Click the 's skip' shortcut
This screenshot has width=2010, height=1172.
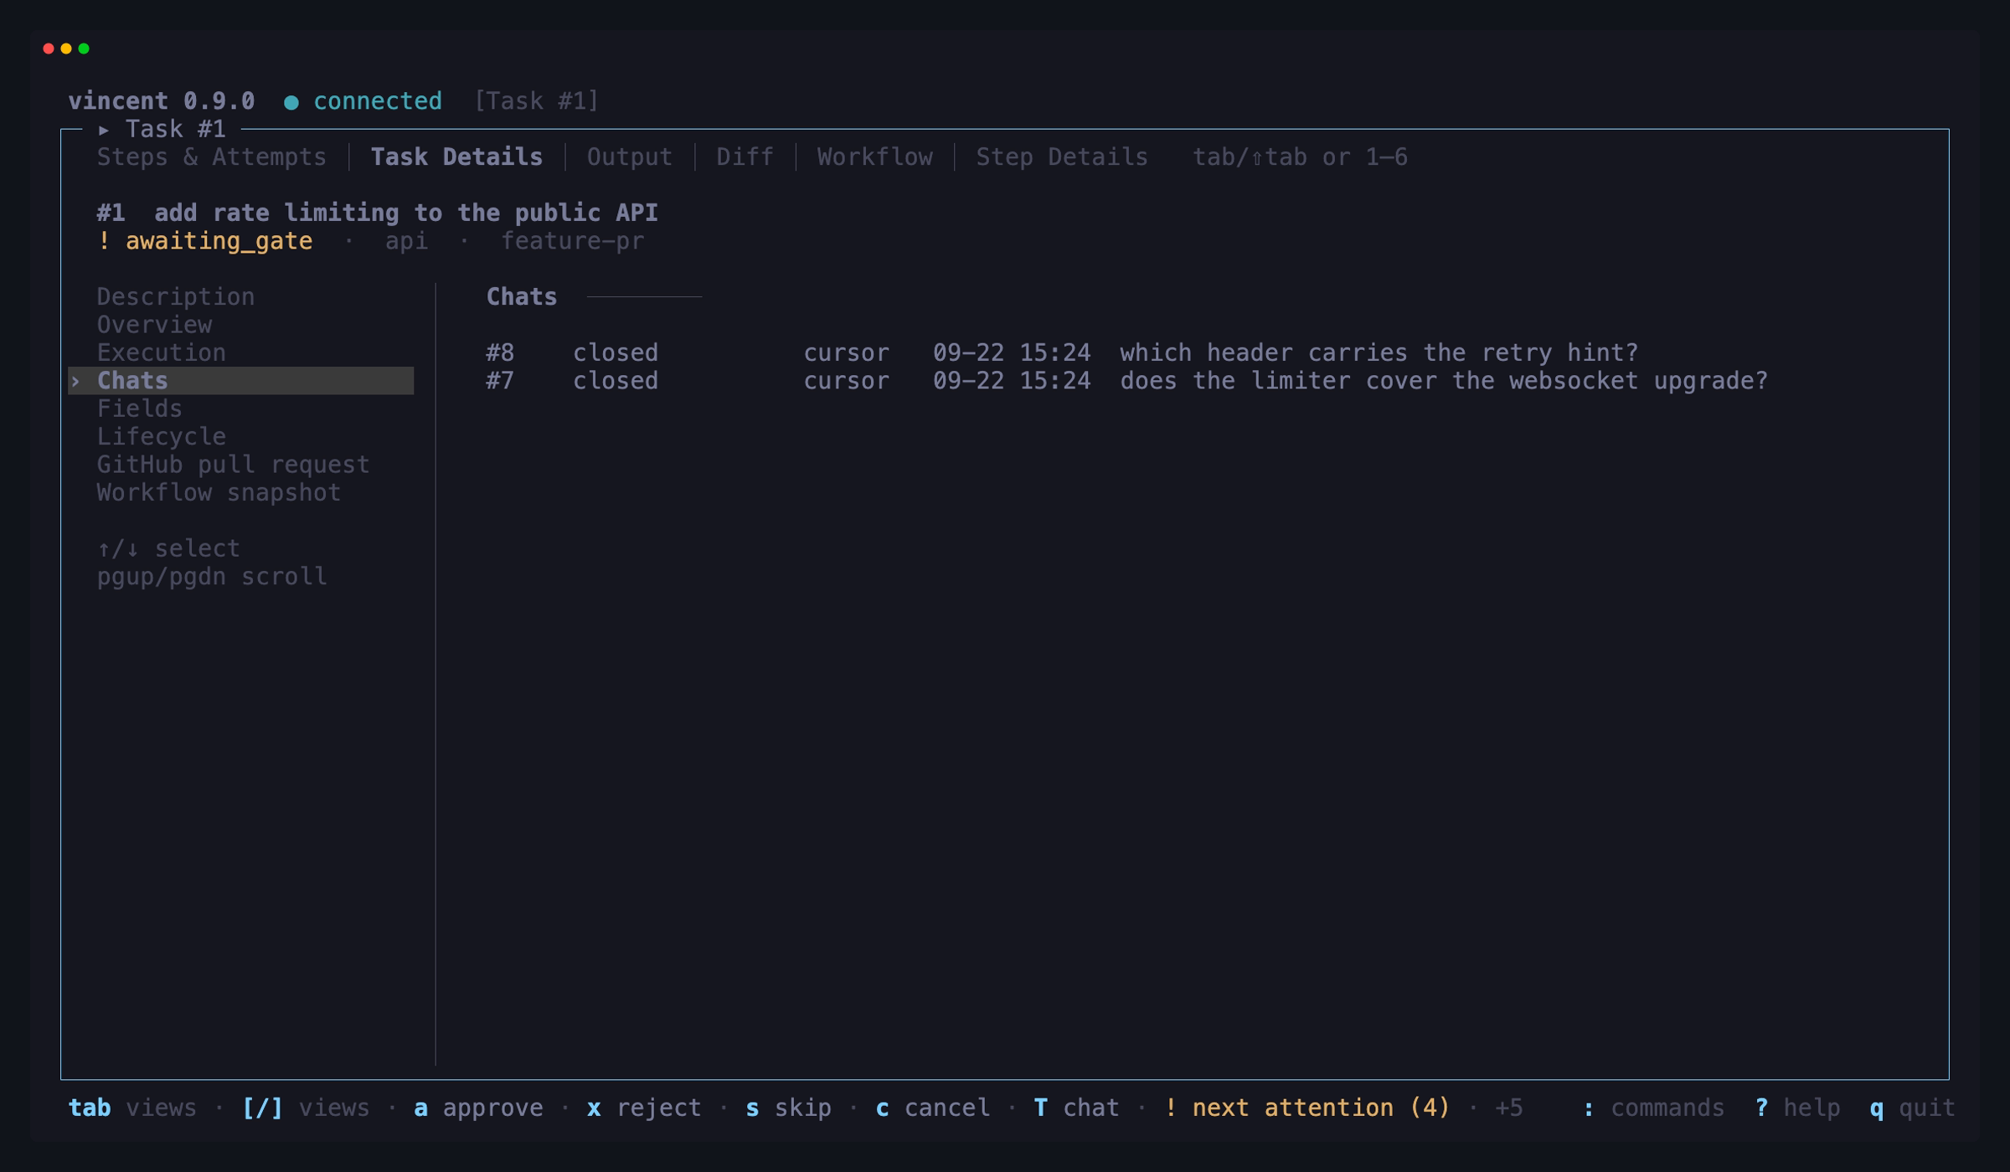[788, 1108]
